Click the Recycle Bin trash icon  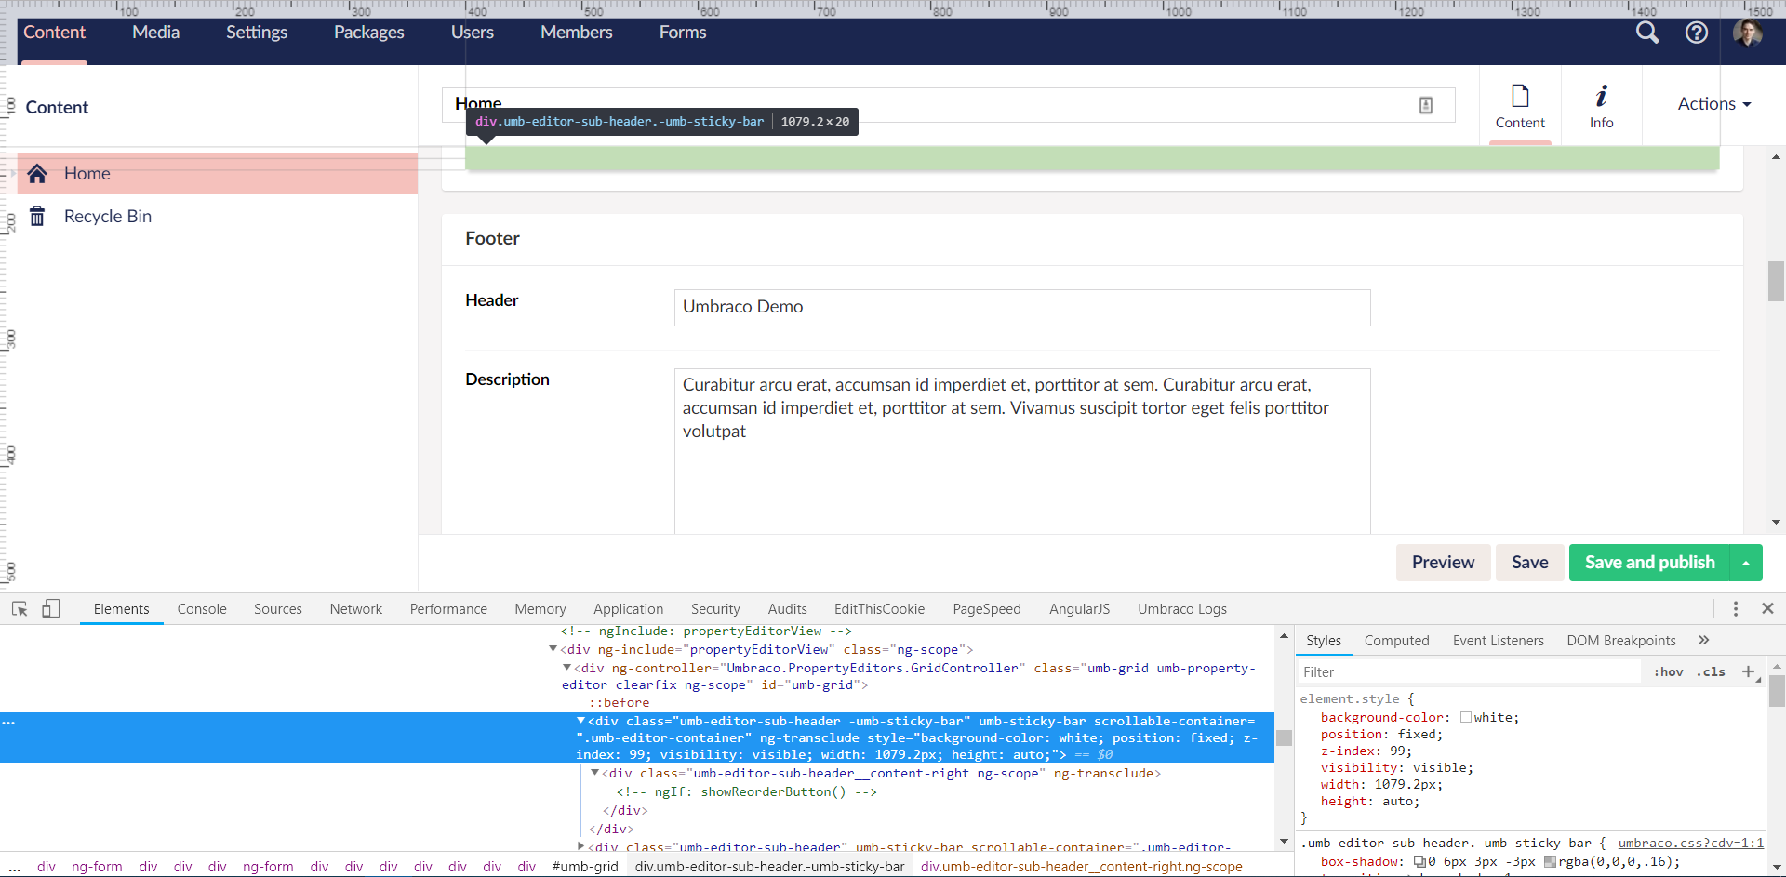click(x=37, y=216)
